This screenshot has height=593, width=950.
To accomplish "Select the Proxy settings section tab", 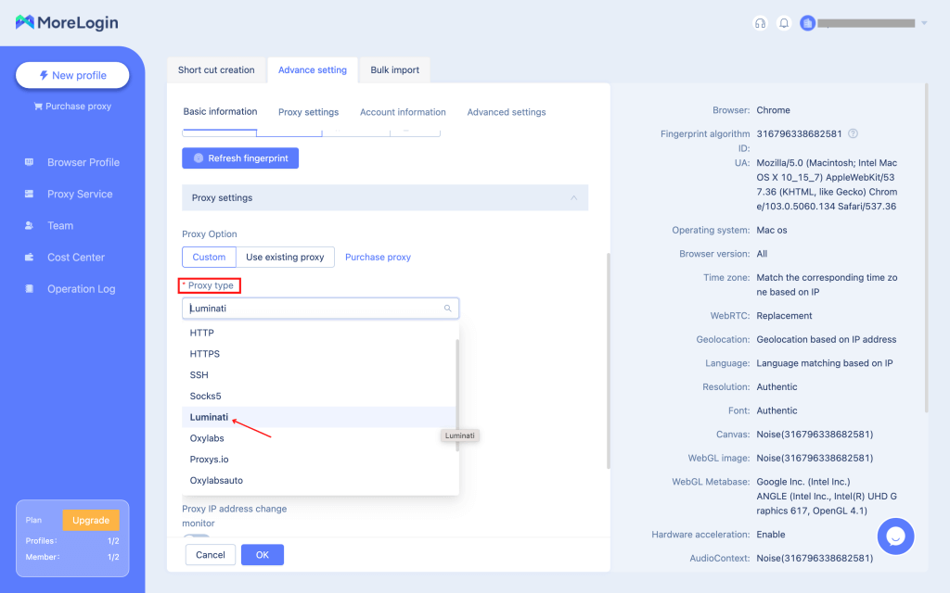I will point(308,112).
